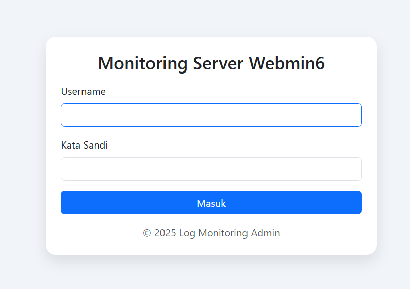Select the word "Webmin6" in the heading
The width and height of the screenshot is (410, 289).
coord(287,64)
